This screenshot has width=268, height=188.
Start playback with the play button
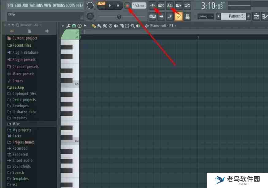pyautogui.click(x=110, y=6)
